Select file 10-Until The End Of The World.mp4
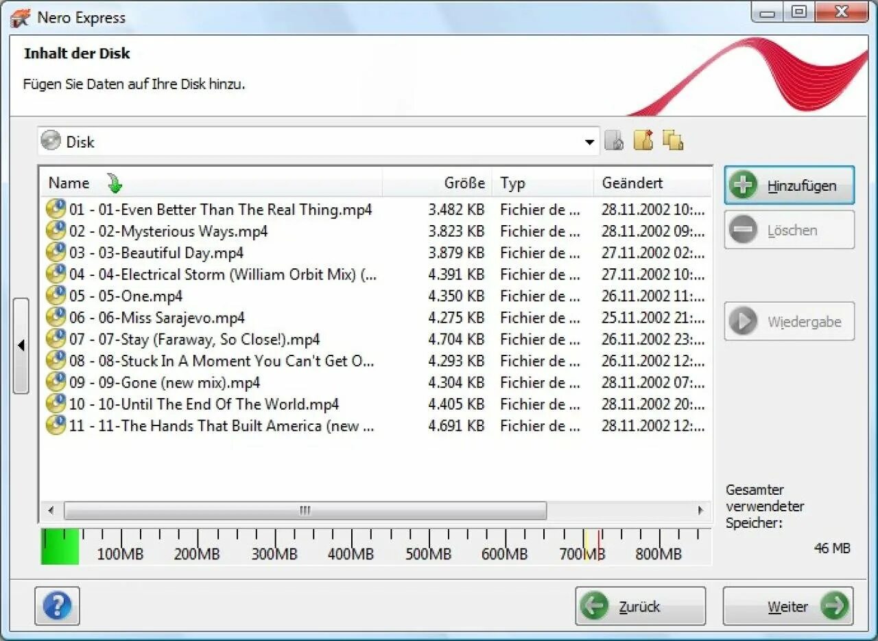The image size is (878, 641). point(204,404)
